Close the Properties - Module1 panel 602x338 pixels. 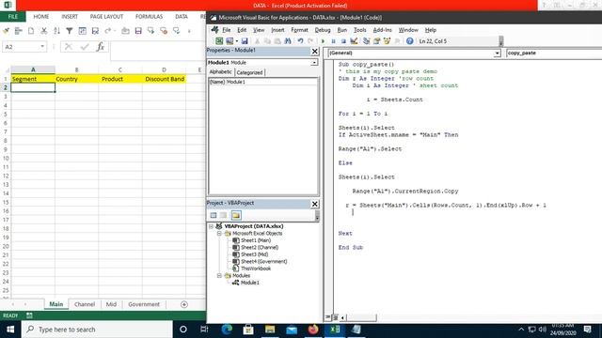(x=315, y=51)
